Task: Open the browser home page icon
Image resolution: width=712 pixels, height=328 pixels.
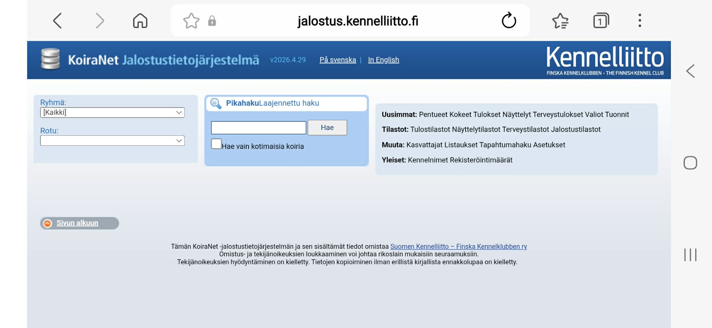Action: [x=140, y=21]
